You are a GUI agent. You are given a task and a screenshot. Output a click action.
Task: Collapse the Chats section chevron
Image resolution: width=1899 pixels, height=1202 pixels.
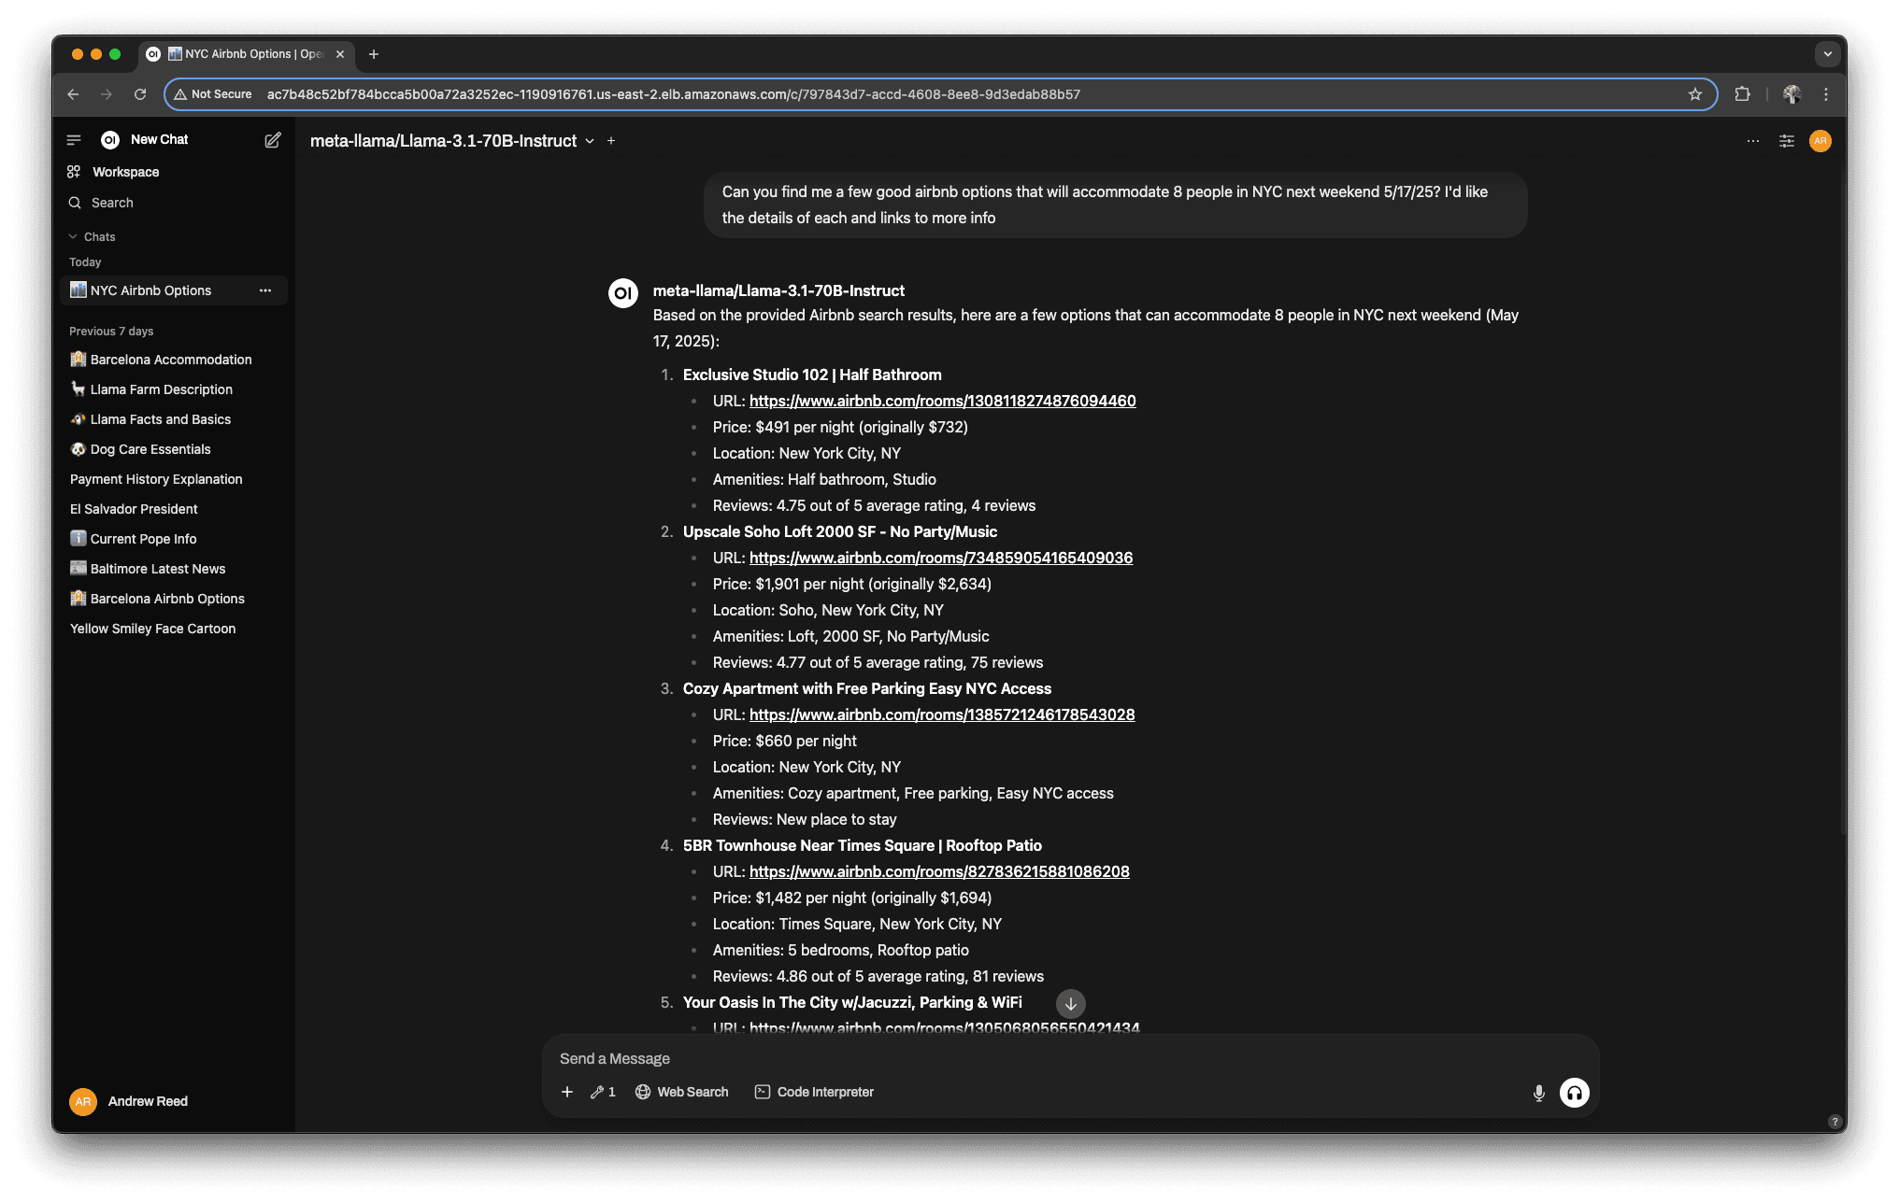click(73, 237)
